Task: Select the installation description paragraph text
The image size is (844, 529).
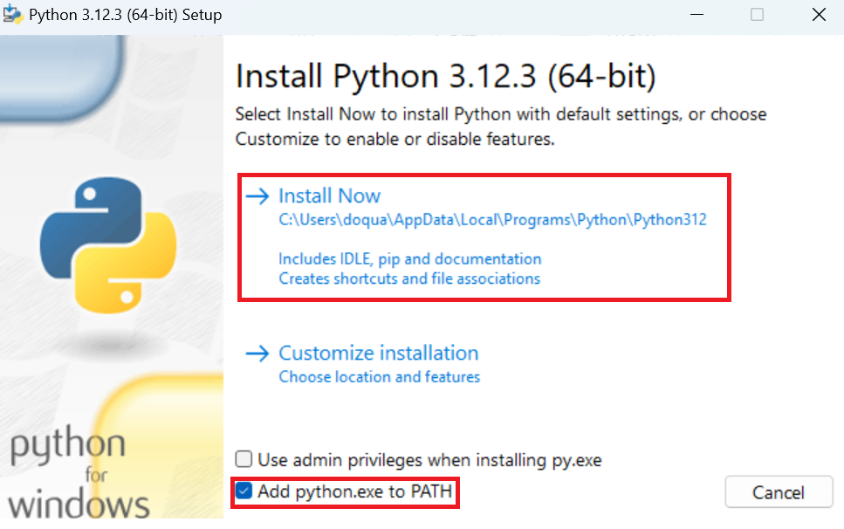Action: [x=500, y=127]
